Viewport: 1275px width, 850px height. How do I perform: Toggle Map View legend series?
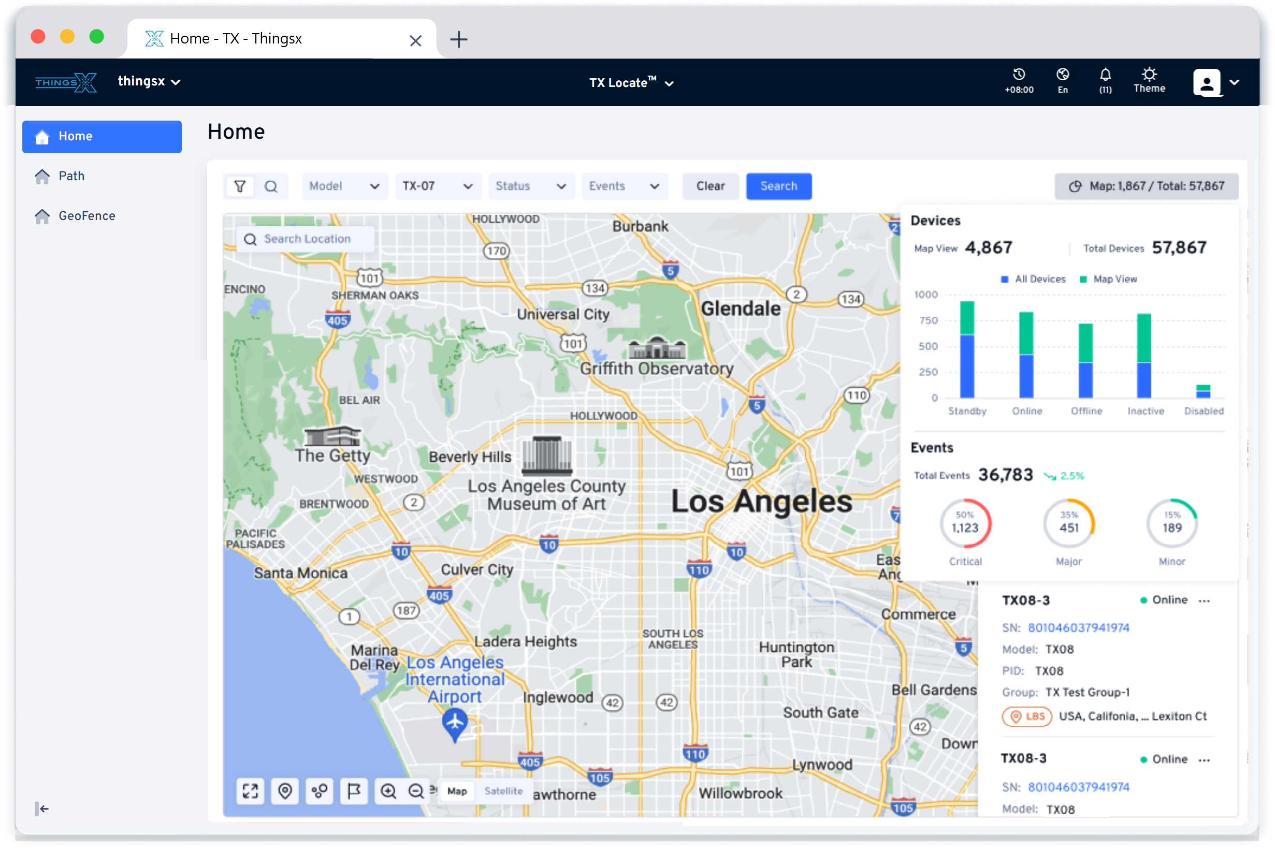point(1108,279)
